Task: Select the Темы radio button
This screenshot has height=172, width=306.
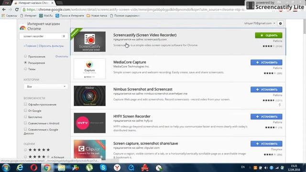Action: click(x=25, y=69)
